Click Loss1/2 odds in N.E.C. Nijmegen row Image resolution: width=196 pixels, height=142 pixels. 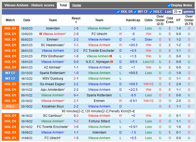point(148,62)
